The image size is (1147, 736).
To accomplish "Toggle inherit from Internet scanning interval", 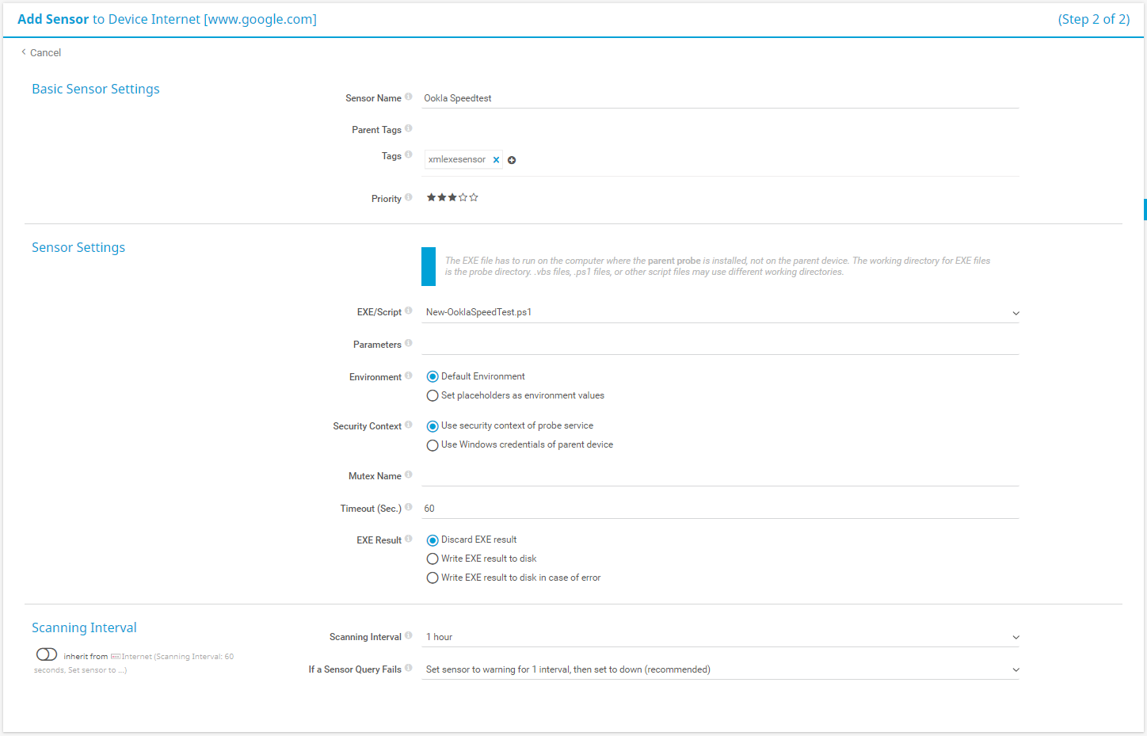I will click(x=47, y=654).
